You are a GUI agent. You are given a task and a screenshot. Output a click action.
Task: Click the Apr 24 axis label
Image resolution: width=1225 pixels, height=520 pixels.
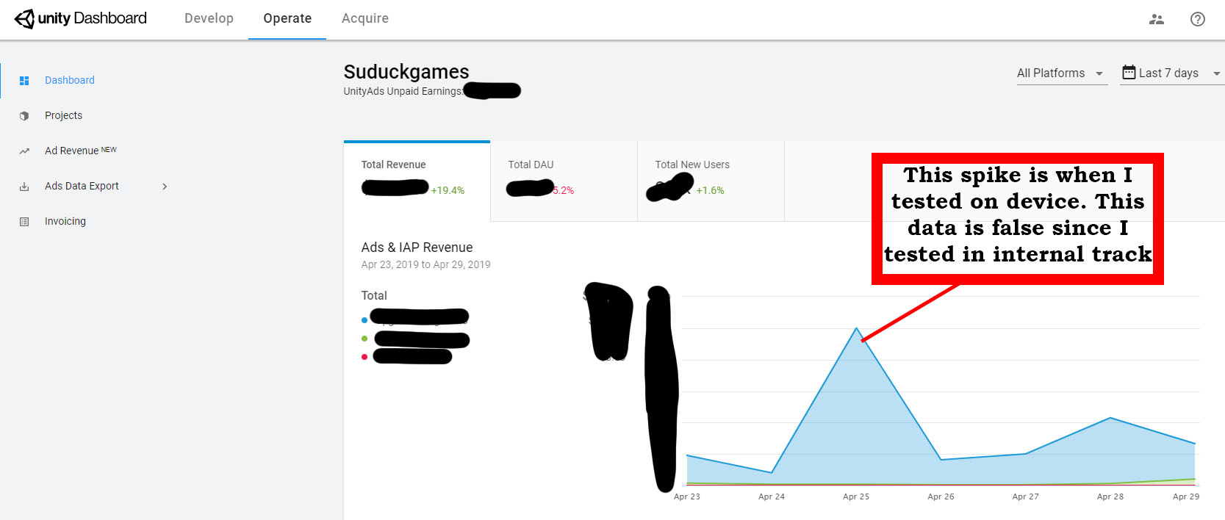(x=772, y=496)
